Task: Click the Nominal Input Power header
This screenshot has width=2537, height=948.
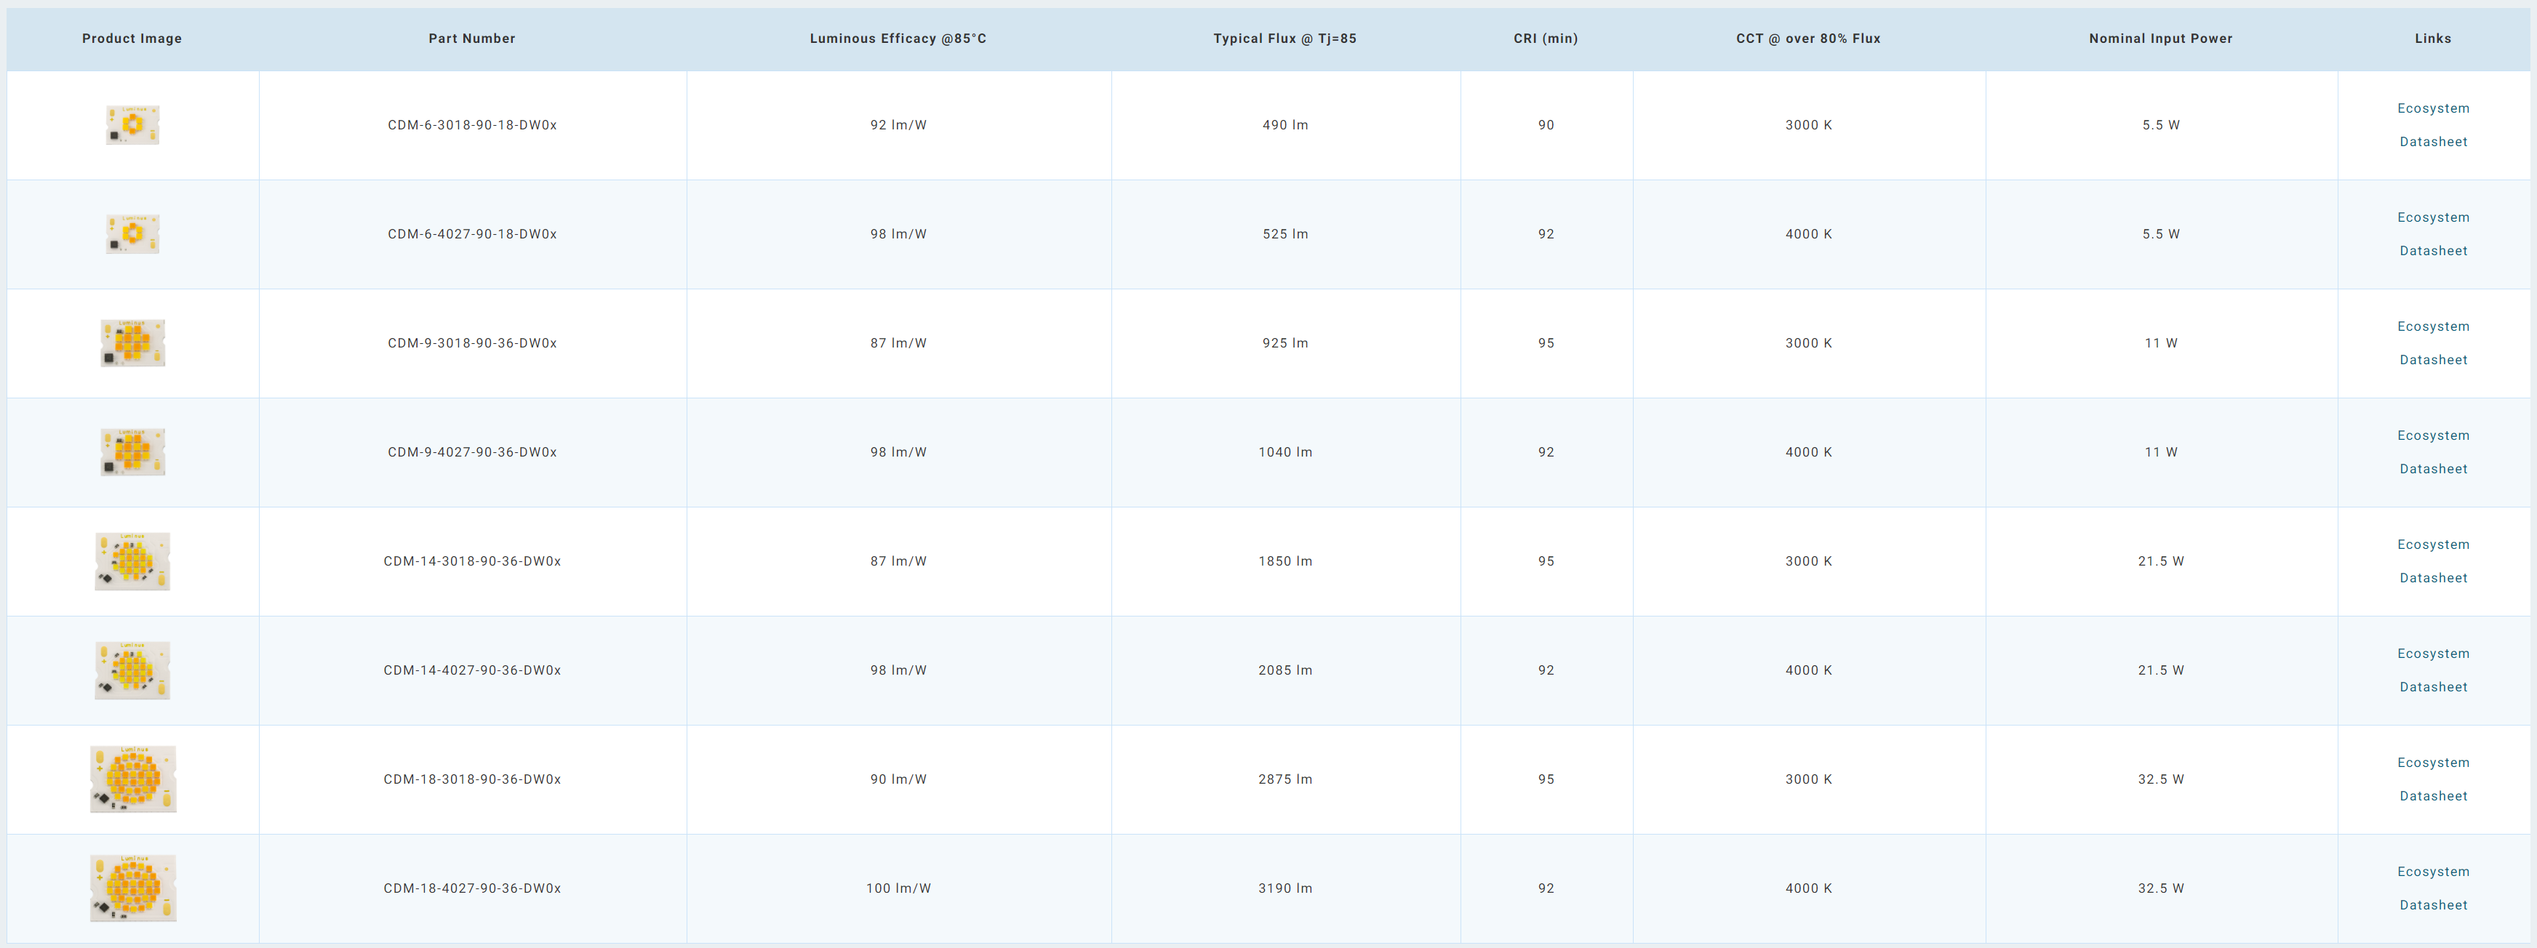Action: 2160,39
